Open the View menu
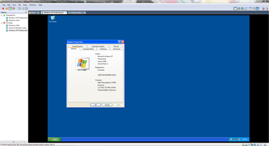Image resolution: width=269 pixels, height=146 pixels. [14, 5]
